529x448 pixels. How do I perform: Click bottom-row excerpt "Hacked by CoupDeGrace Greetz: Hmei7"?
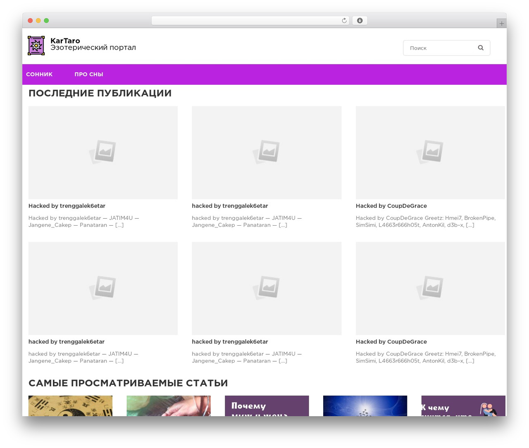pos(426,357)
